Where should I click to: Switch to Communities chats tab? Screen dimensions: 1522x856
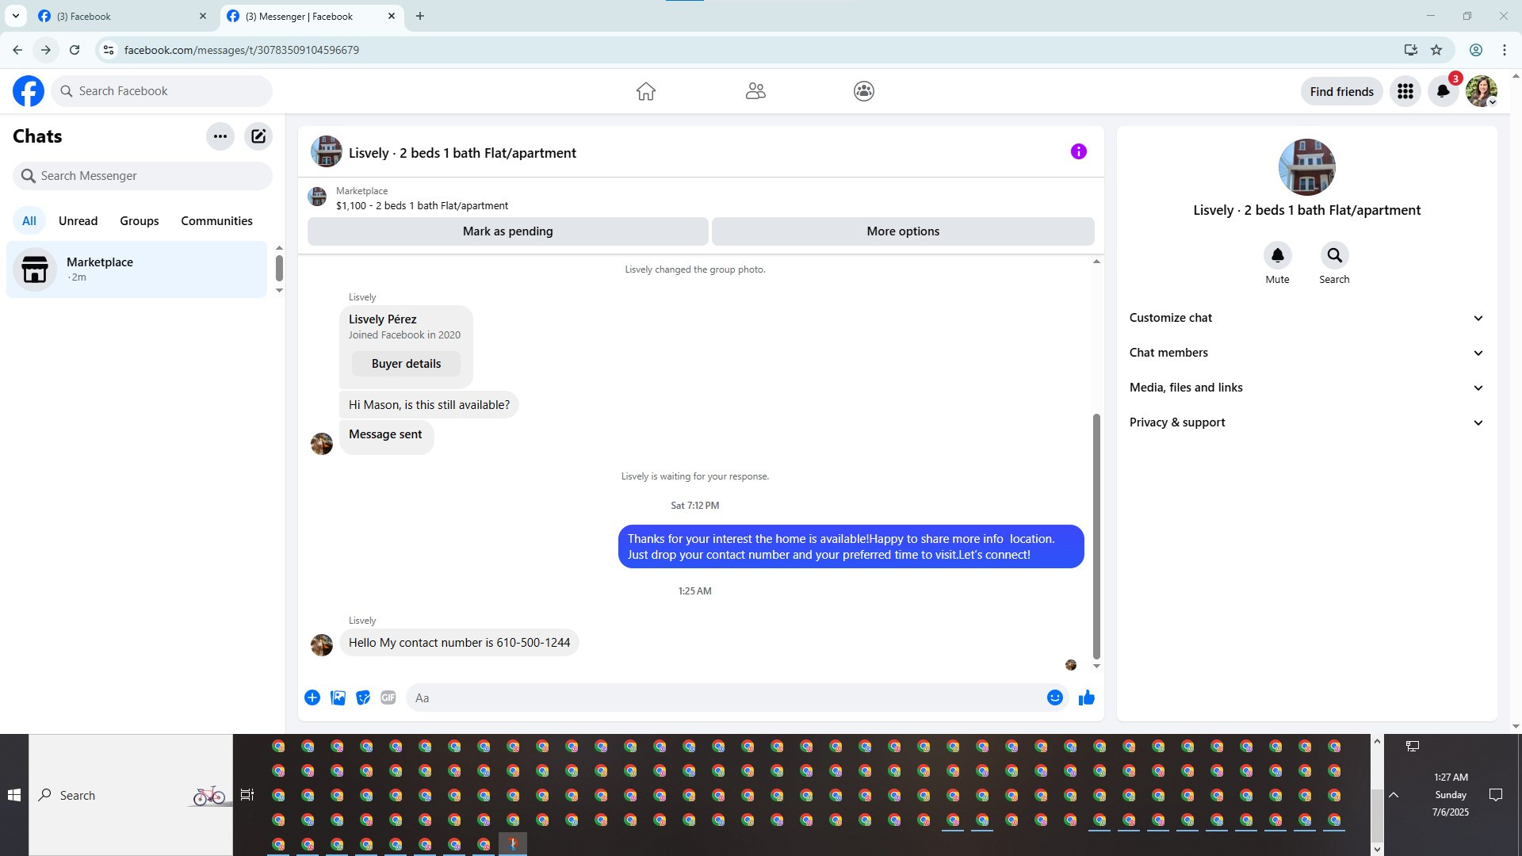pos(216,221)
